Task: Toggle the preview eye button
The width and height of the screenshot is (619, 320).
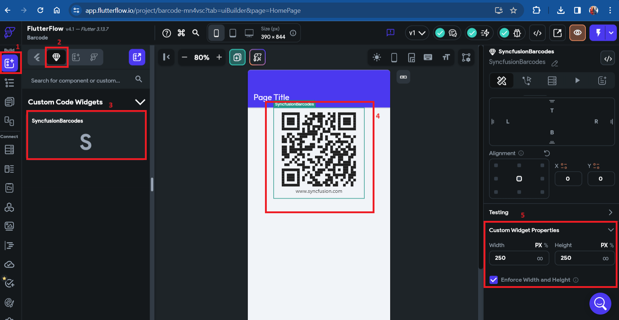Action: (577, 33)
